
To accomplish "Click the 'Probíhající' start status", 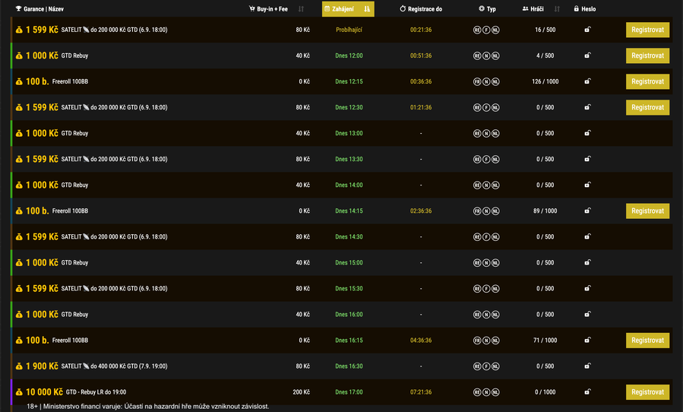I will (x=349, y=30).
